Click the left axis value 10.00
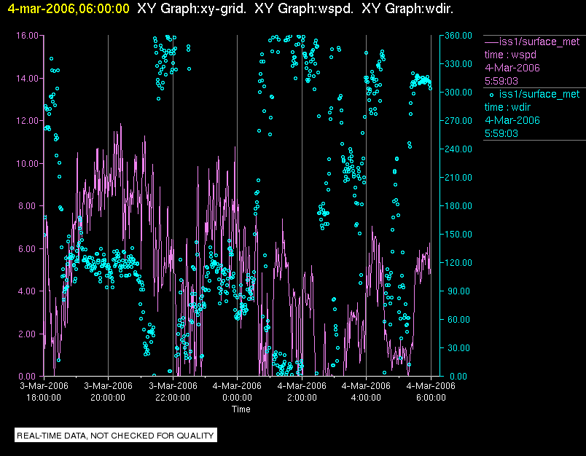586x456 pixels. 27,164
